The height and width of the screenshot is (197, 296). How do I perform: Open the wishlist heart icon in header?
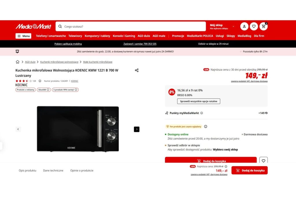(x=254, y=26)
